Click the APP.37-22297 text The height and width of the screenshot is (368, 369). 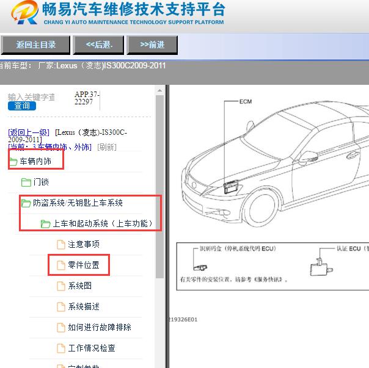pos(87,98)
